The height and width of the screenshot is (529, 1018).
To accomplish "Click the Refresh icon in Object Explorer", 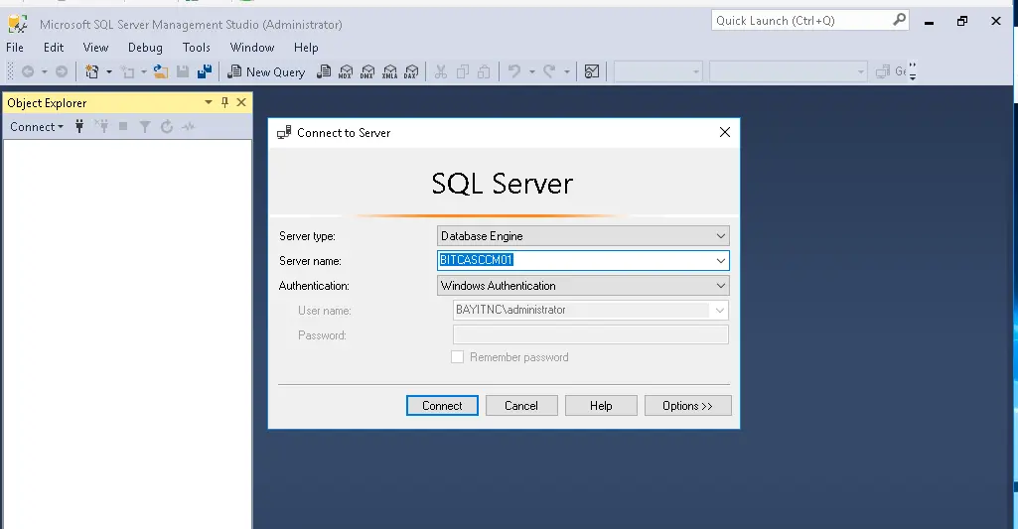I will pyautogui.click(x=167, y=127).
